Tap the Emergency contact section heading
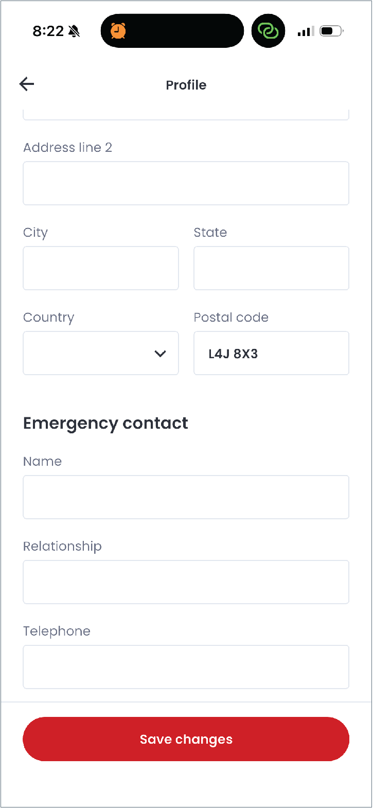The height and width of the screenshot is (808, 373). [x=105, y=424]
